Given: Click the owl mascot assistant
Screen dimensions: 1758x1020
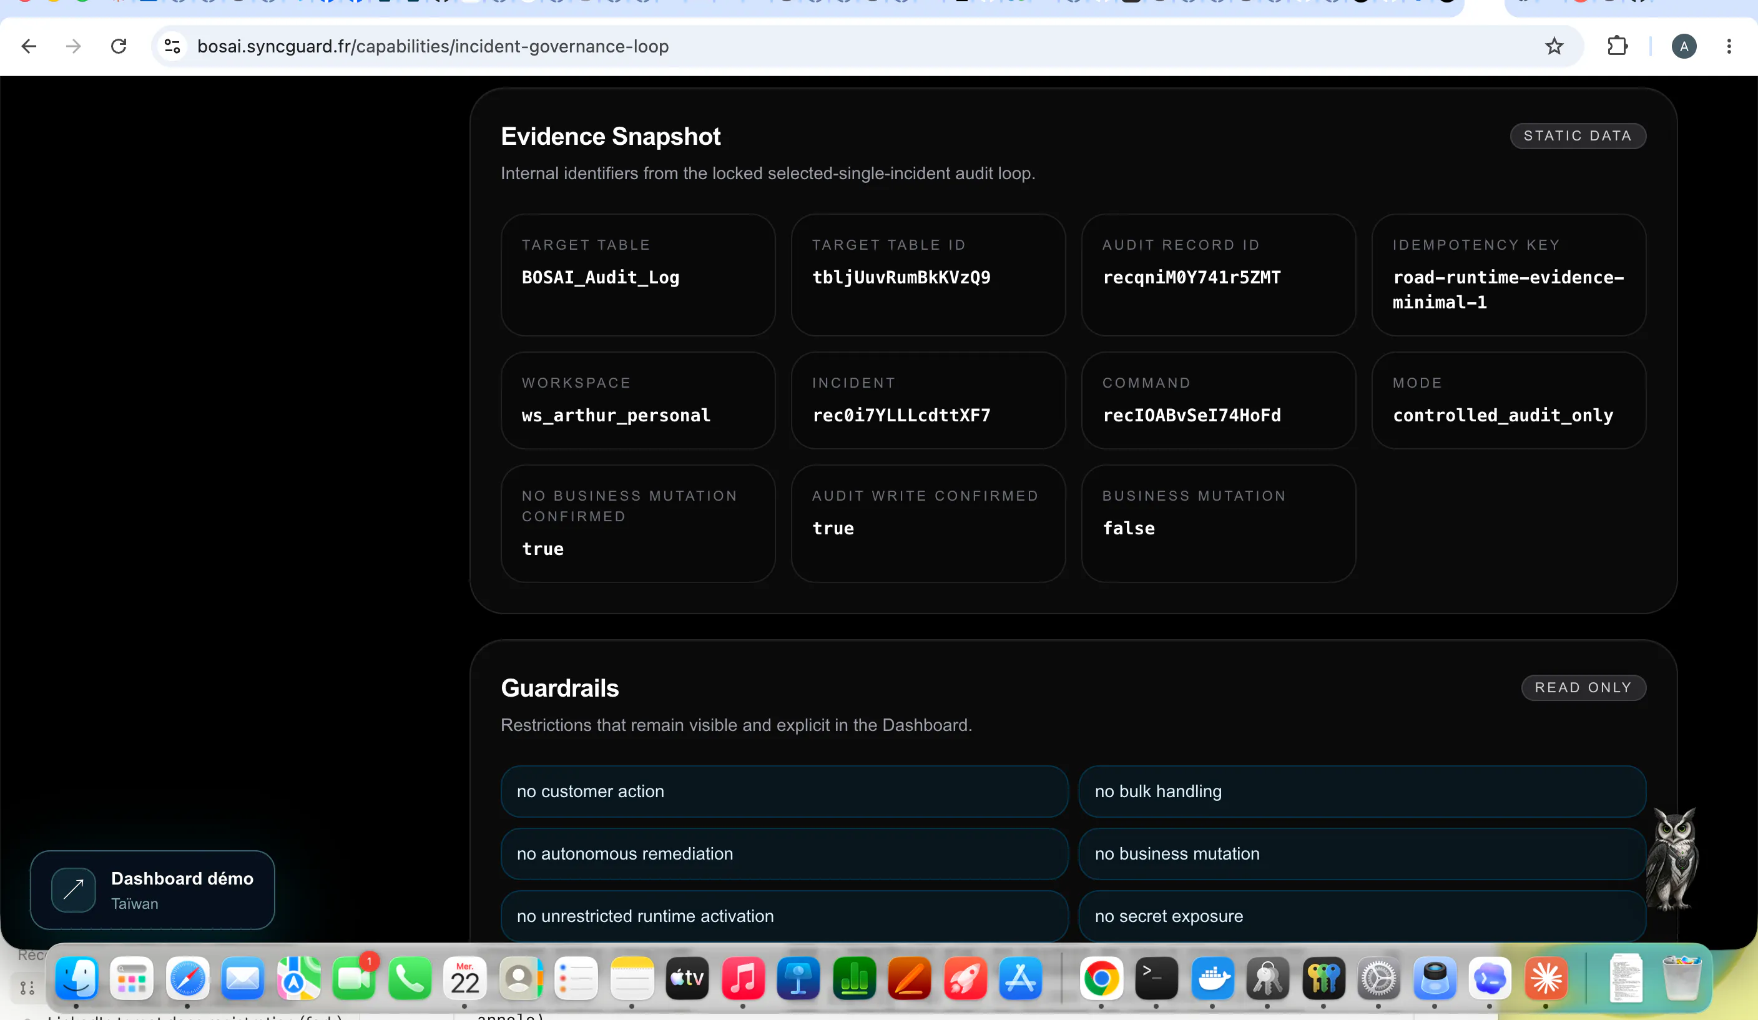Looking at the screenshot, I should (x=1674, y=860).
